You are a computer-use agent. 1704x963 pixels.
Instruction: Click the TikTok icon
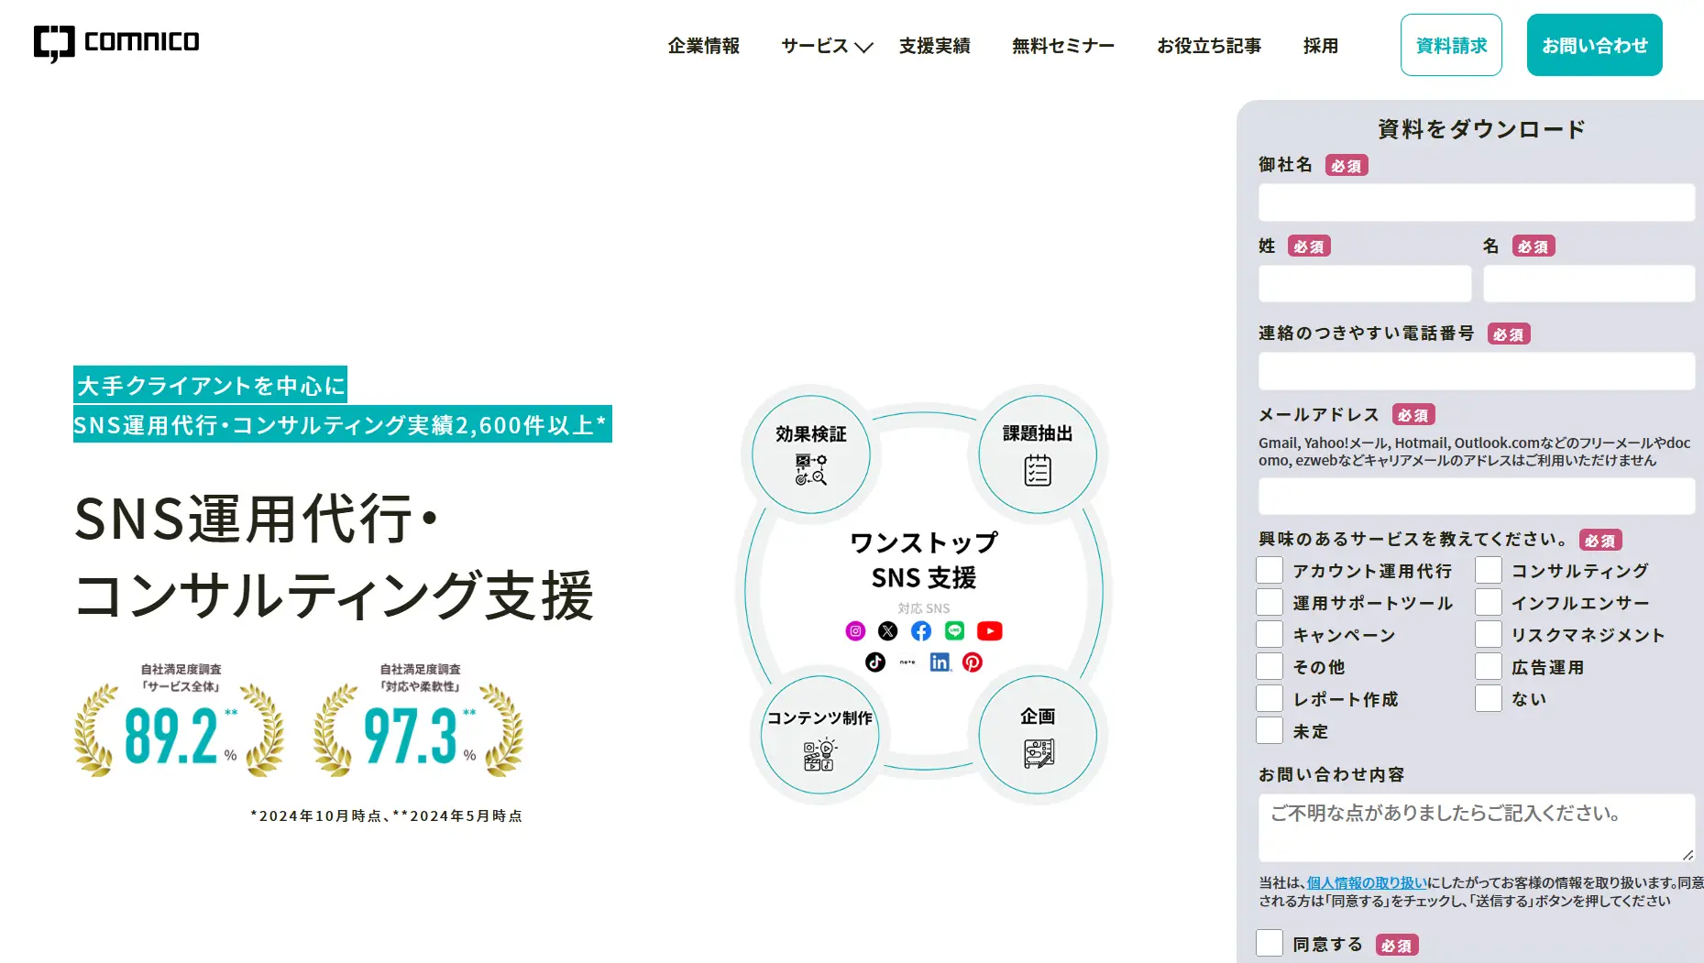(875, 662)
